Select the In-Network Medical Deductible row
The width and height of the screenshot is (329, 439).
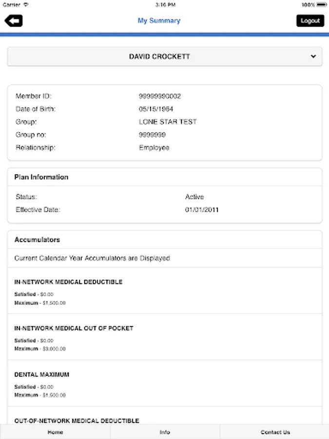pyautogui.click(x=164, y=292)
